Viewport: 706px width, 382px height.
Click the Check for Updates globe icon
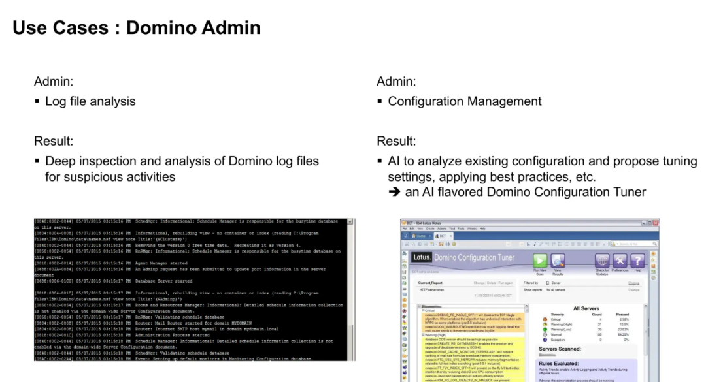602,260
